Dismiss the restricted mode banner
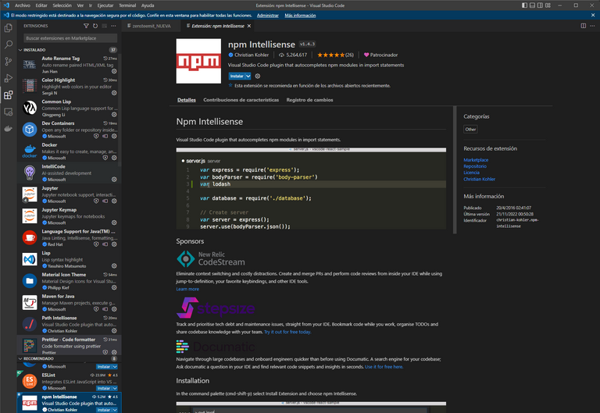600x413 pixels. tap(593, 16)
